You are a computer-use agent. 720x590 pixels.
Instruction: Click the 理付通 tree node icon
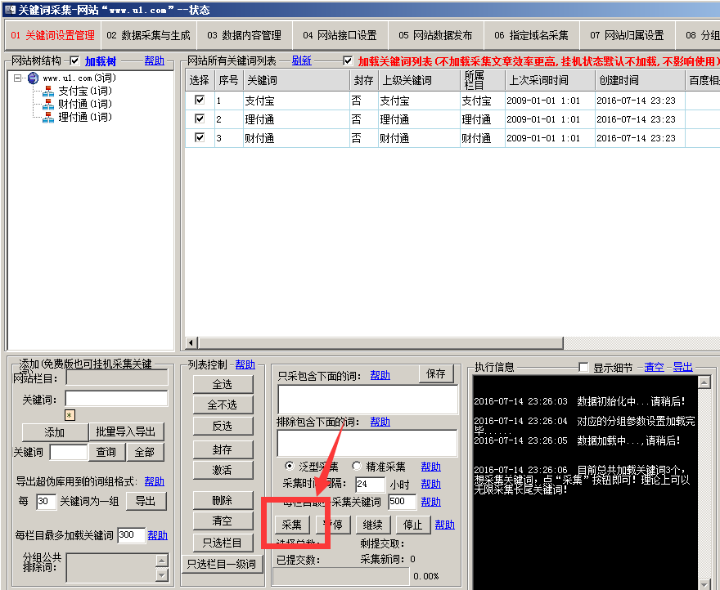coord(48,118)
